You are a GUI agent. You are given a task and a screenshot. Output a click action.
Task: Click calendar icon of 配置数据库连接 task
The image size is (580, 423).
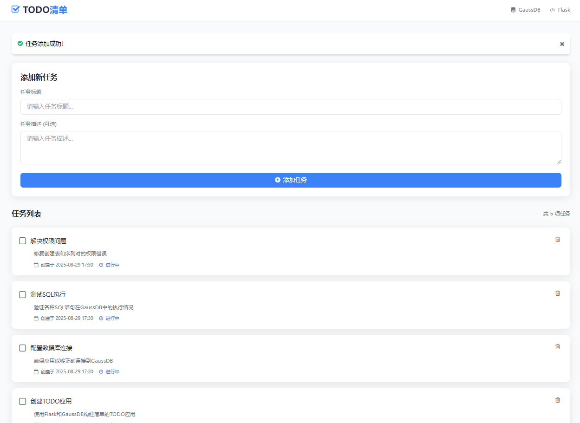tap(36, 372)
